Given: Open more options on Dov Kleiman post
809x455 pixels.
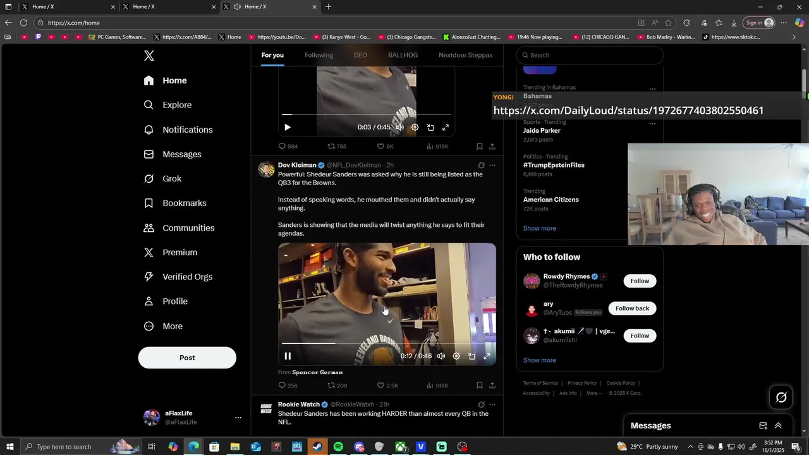Looking at the screenshot, I should (x=492, y=166).
